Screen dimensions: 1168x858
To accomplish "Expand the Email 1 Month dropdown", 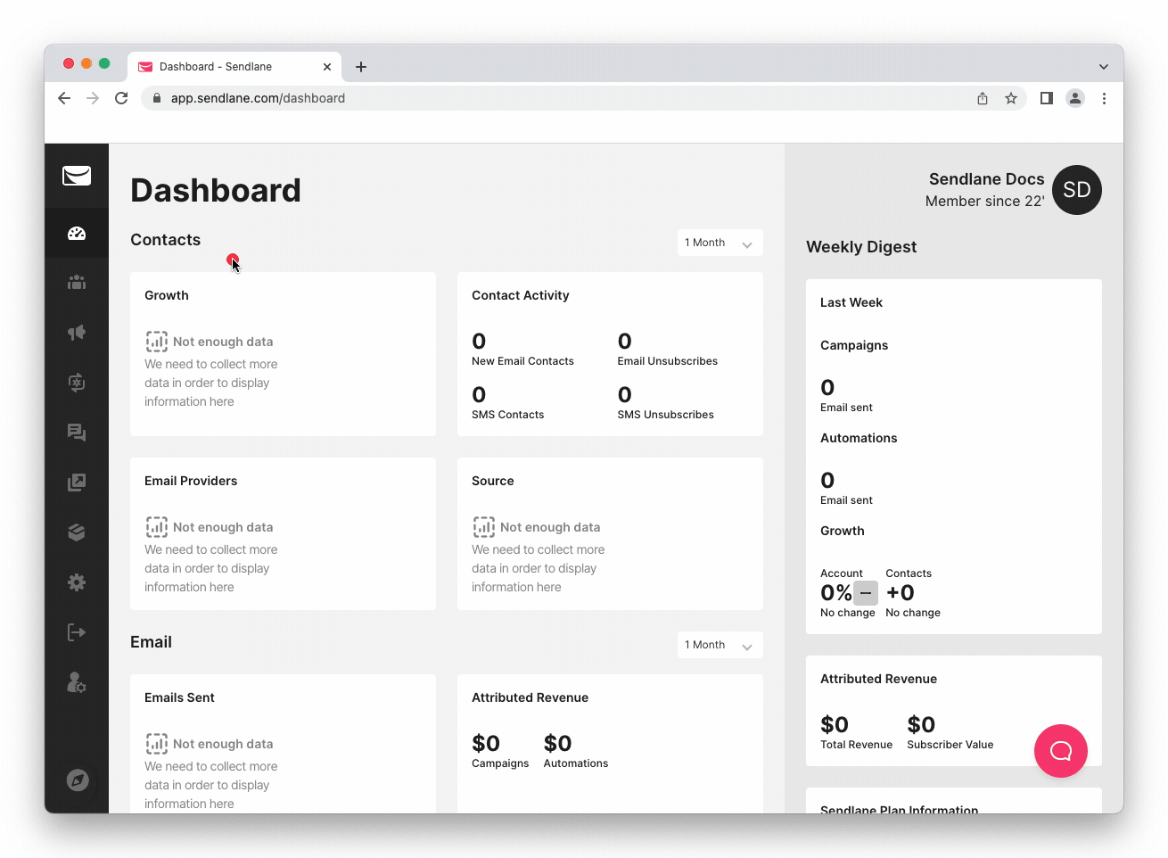I will click(x=720, y=645).
